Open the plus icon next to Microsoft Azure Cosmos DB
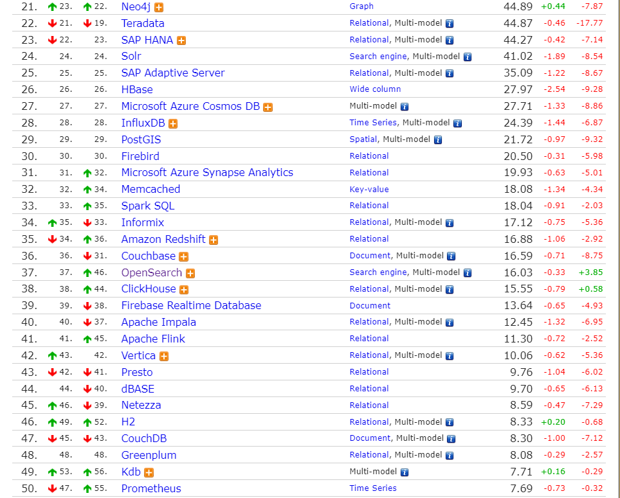 (268, 107)
